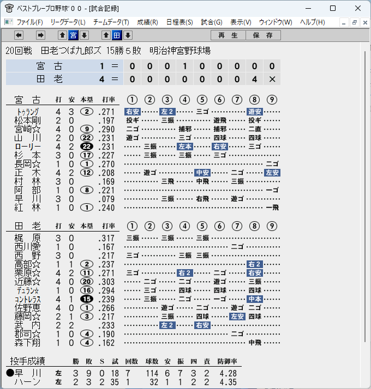Click the right arrow next game button
The height and width of the screenshot is (389, 371).
click(40, 35)
